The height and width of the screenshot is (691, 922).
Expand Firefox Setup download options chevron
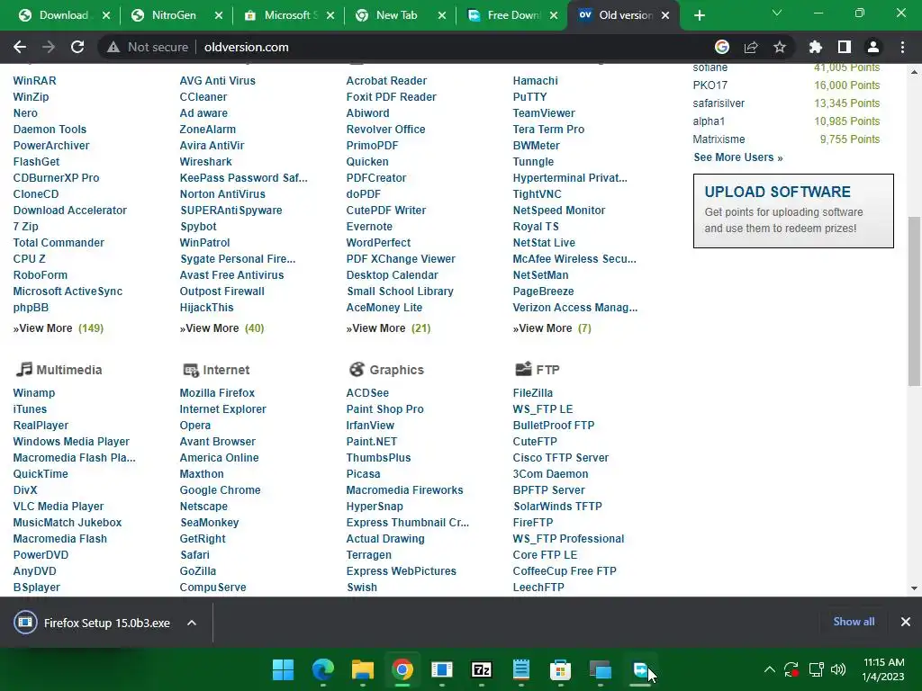pos(192,623)
